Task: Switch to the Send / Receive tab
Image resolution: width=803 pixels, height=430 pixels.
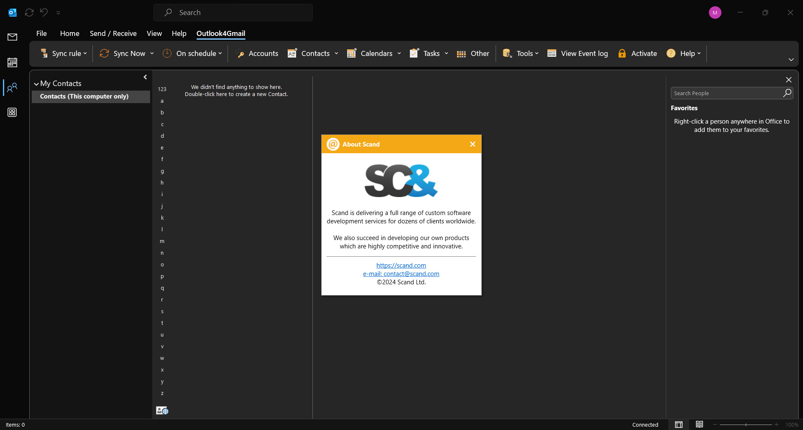Action: point(113,33)
